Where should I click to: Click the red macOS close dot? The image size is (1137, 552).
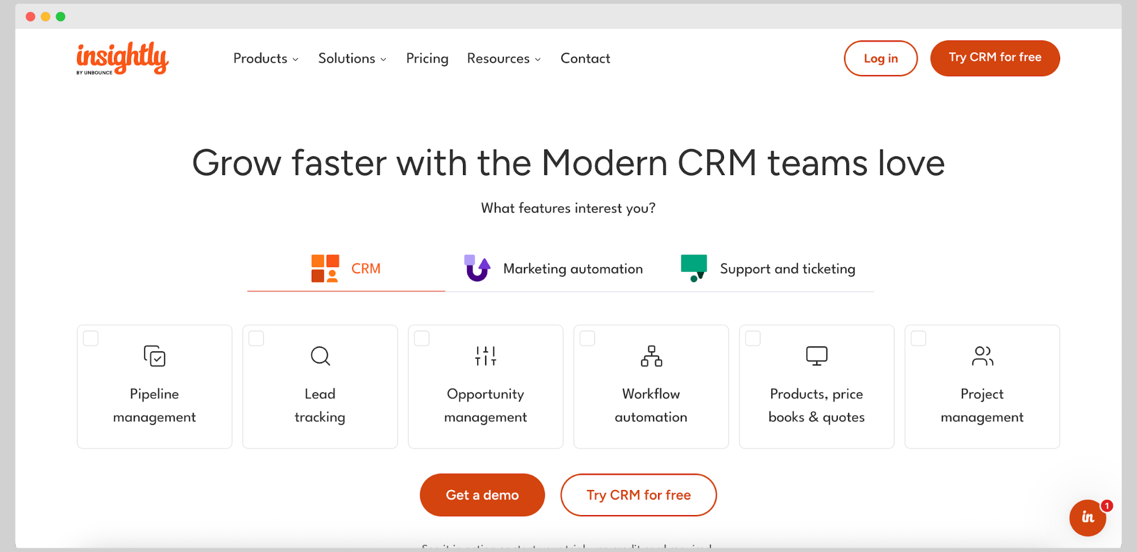tap(31, 16)
